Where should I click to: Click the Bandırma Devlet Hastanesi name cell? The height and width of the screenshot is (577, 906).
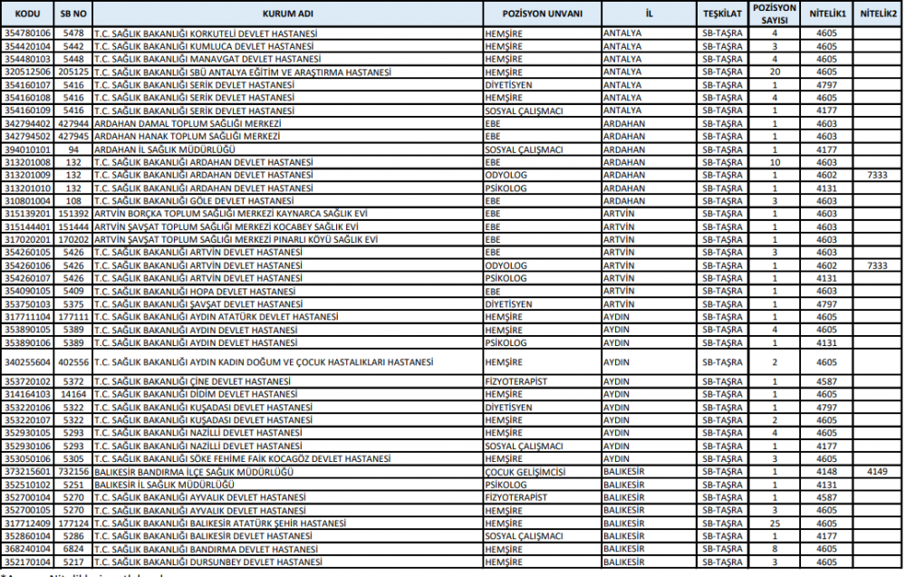(x=288, y=549)
